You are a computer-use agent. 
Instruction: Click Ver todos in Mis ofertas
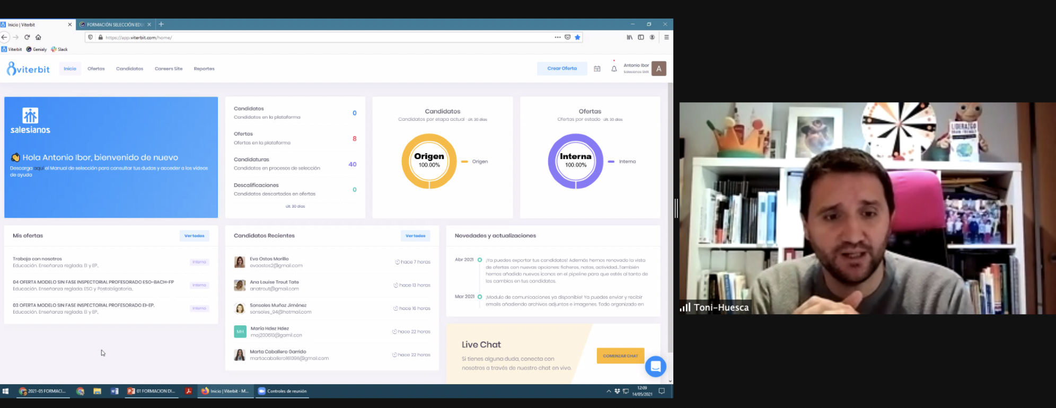click(194, 236)
